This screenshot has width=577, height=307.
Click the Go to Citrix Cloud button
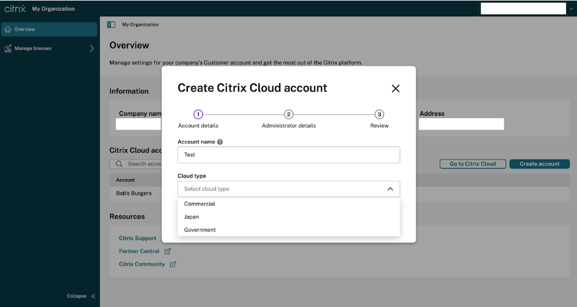pos(472,164)
